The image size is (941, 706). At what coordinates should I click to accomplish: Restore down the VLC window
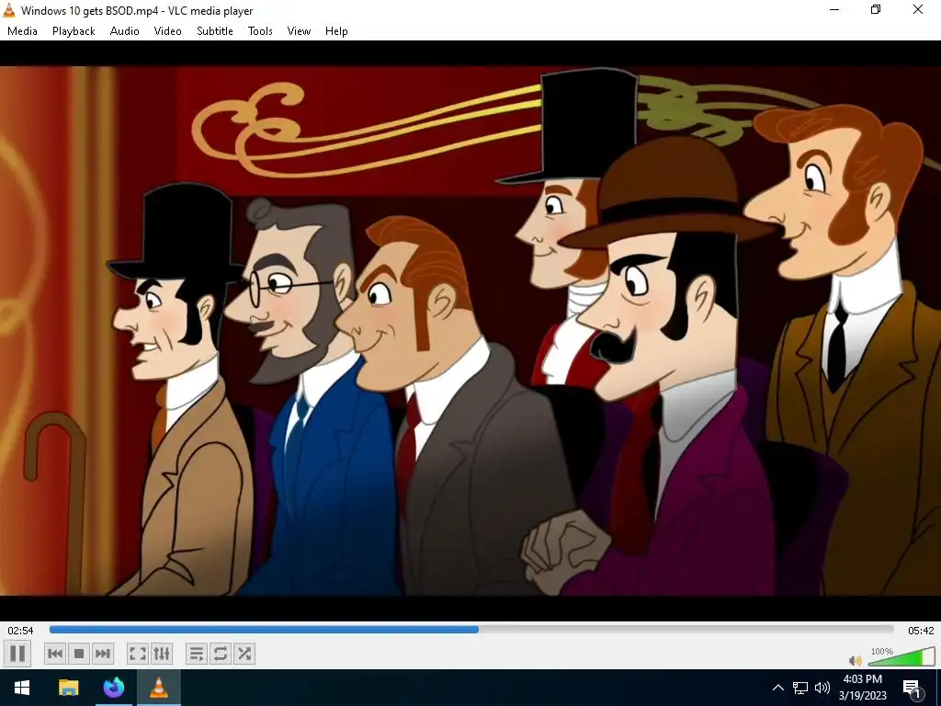876,10
